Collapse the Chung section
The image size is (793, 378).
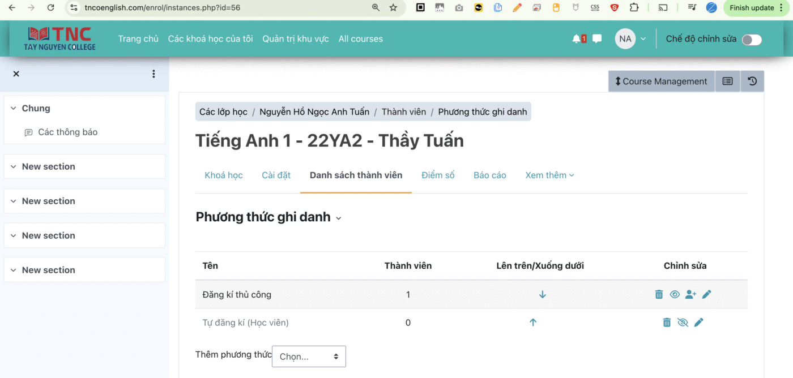point(14,109)
